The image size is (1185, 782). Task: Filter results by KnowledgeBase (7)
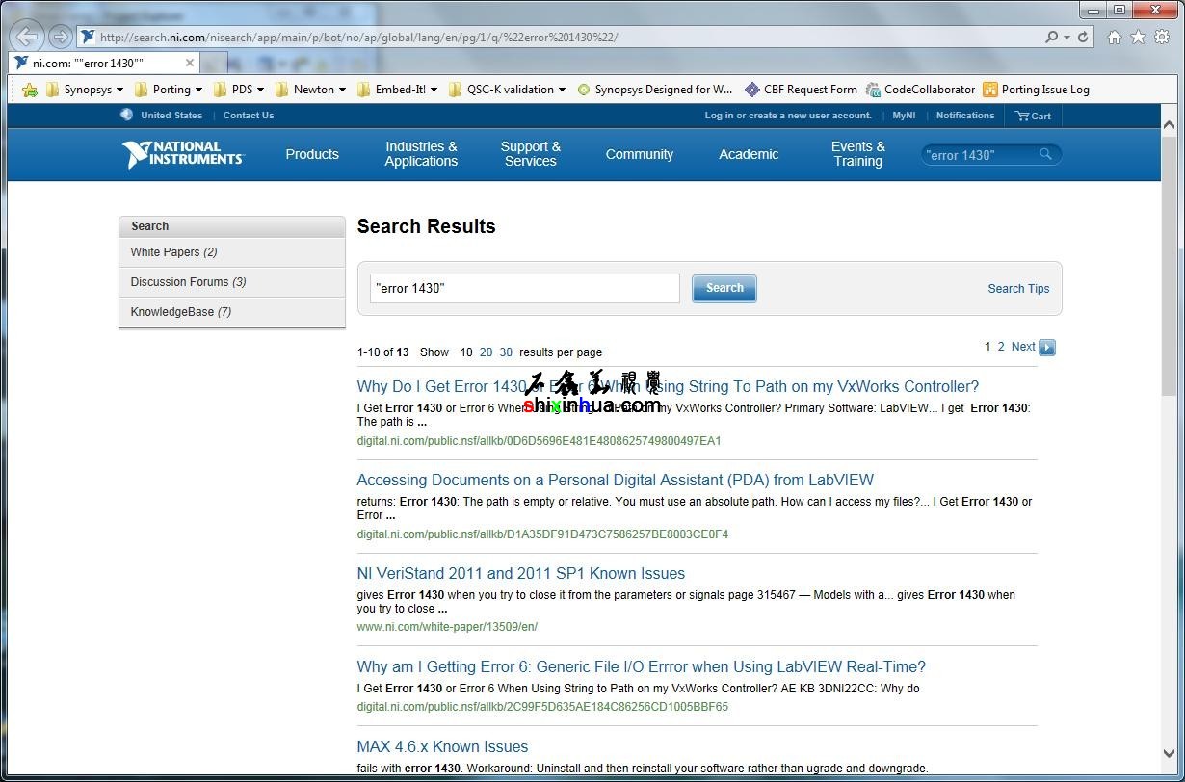(232, 312)
